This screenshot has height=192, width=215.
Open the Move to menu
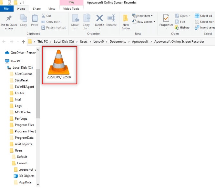tap(75, 22)
